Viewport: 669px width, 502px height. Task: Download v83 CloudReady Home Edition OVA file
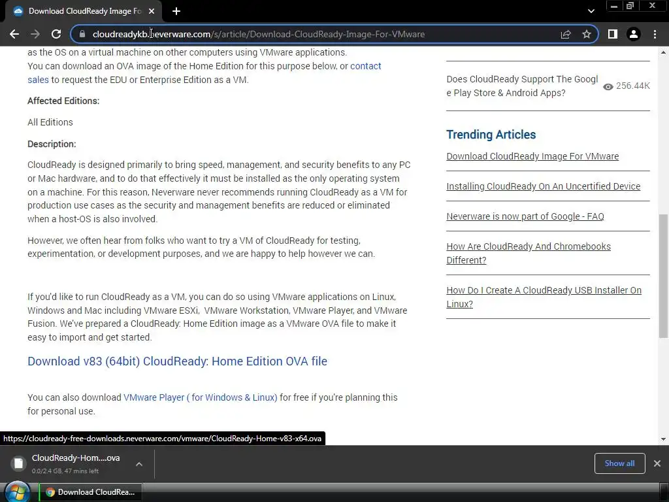coord(177,361)
